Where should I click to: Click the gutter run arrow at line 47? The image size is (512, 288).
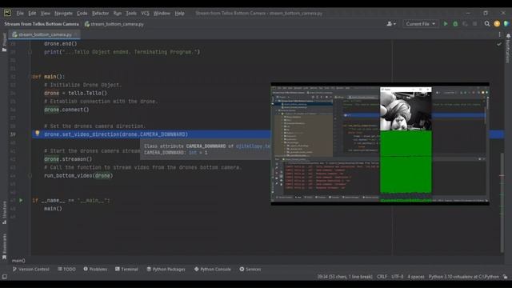[x=21, y=200]
